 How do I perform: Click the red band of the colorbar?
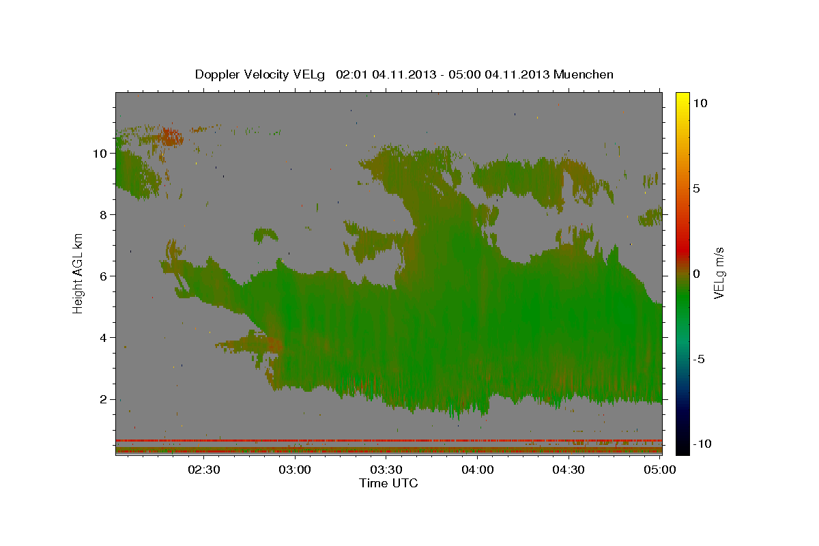[682, 250]
